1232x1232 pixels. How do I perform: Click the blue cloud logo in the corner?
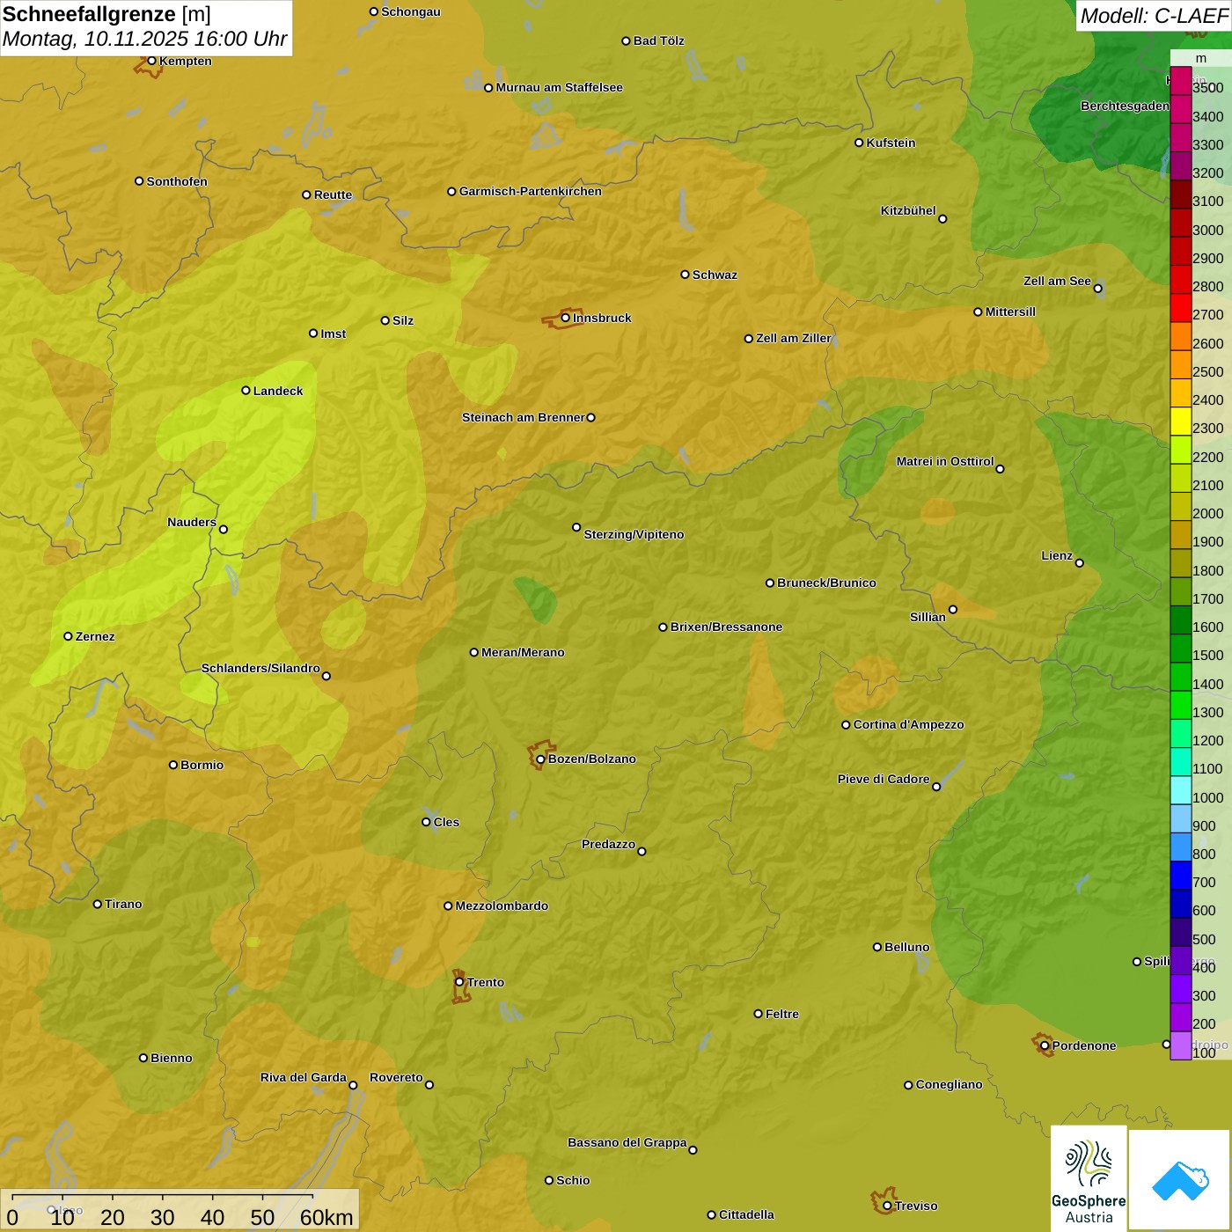(1180, 1180)
